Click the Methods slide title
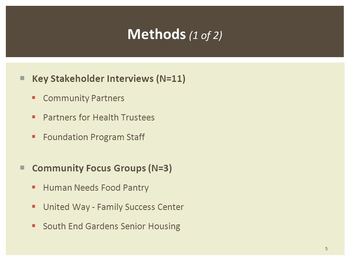 (x=156, y=34)
